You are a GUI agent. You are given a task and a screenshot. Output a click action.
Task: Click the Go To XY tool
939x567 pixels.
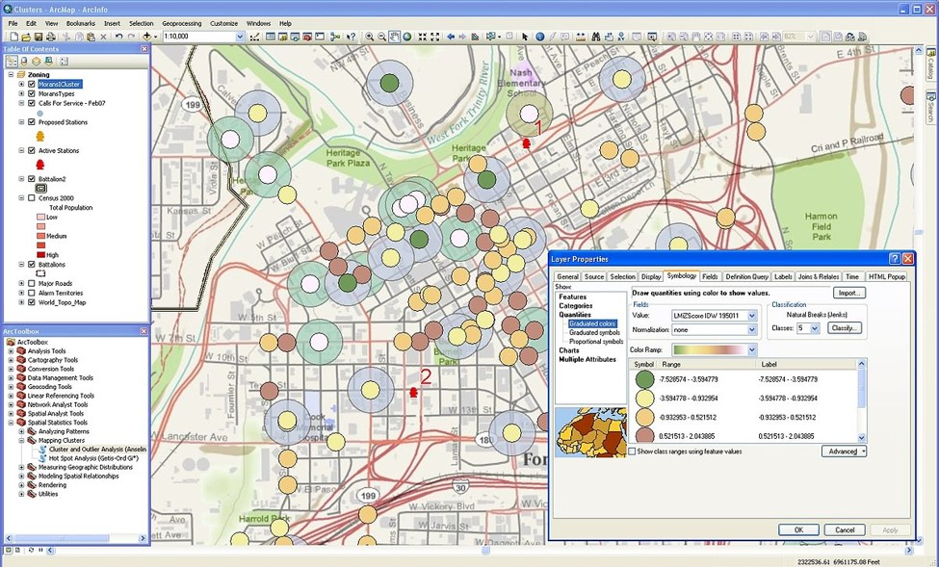tap(621, 37)
